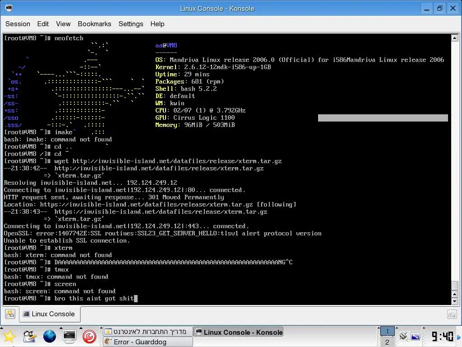Click the 'Kernel: 2.6.12-12mdk-i586-up-1GB' line
The height and width of the screenshot is (347, 462).
pyautogui.click(x=213, y=67)
